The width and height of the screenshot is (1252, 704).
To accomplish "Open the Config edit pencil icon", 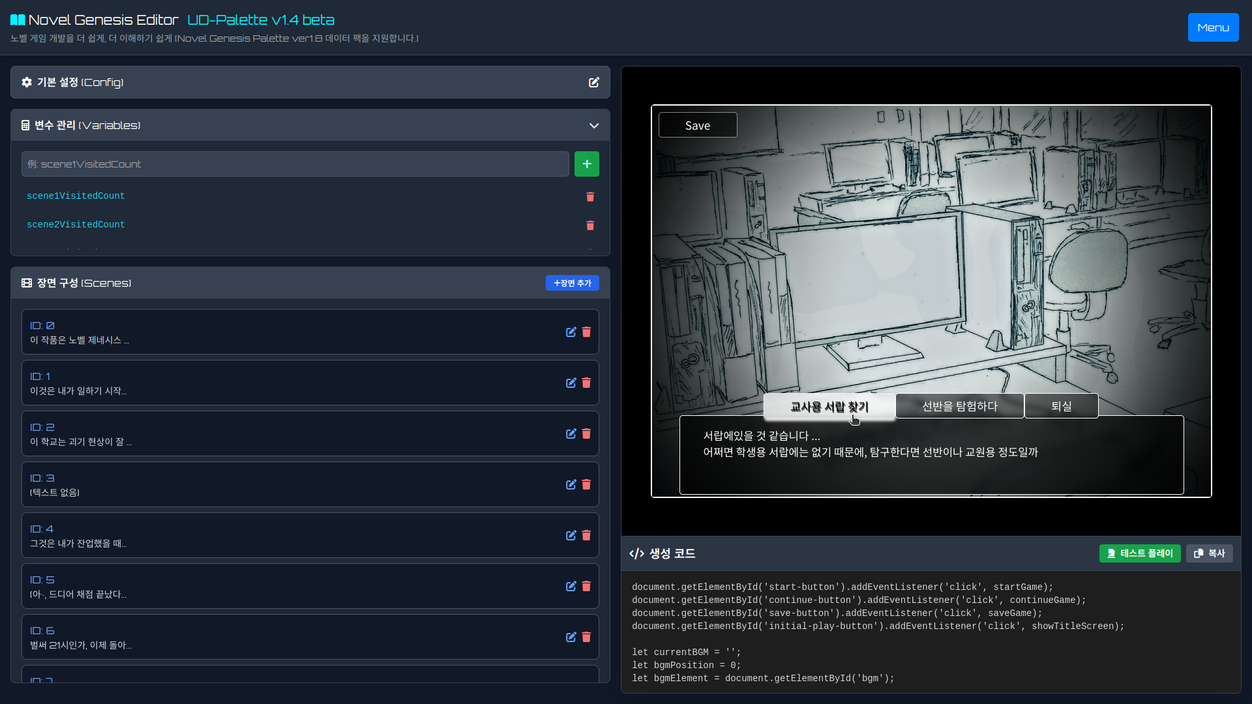I will (594, 82).
